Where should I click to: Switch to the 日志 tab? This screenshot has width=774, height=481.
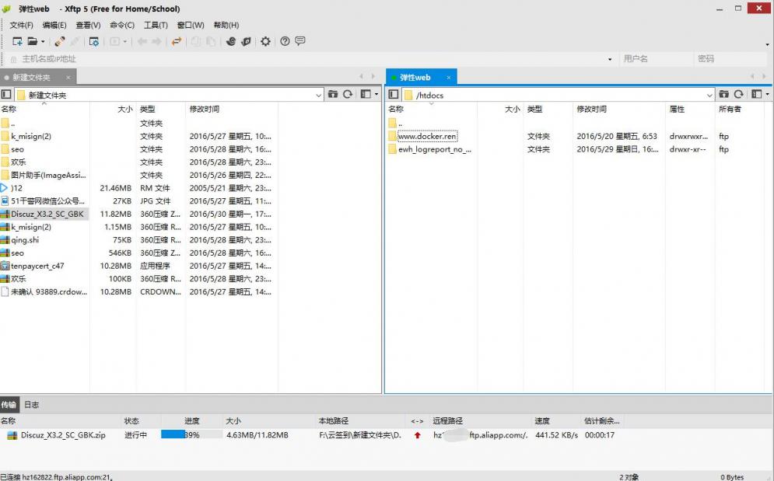[x=32, y=405]
